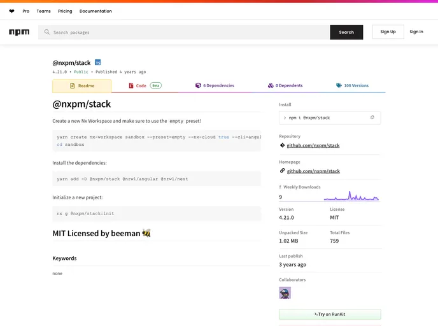Click the none keyword text
Viewport: 438px width, 326px height.
57,274
